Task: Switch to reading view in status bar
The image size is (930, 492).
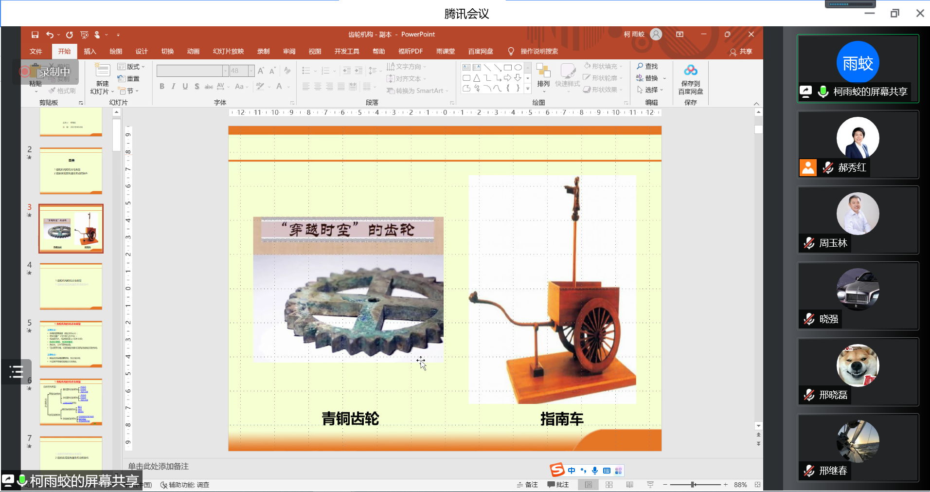Action: (630, 485)
